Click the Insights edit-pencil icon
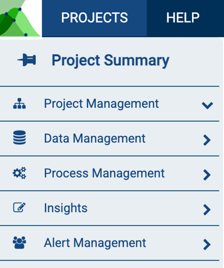224x268 pixels. coord(20,207)
